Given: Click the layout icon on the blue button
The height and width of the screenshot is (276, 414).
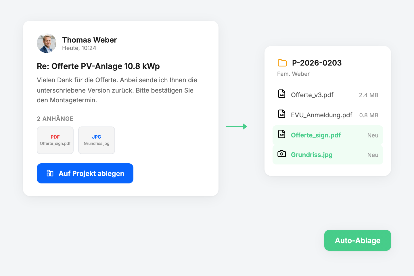Looking at the screenshot, I should pyautogui.click(x=50, y=173).
